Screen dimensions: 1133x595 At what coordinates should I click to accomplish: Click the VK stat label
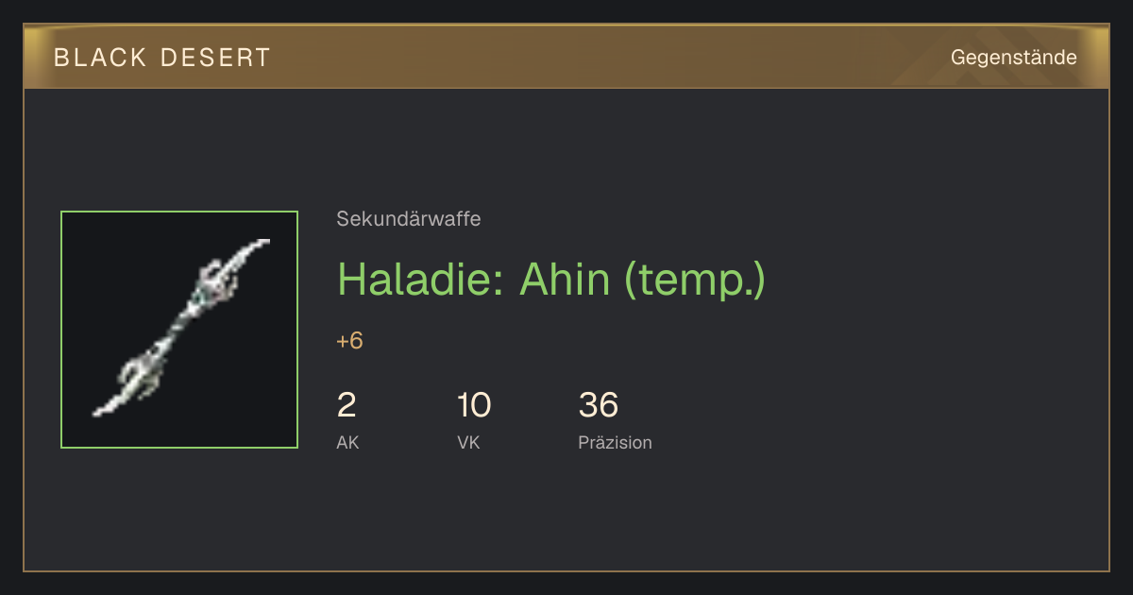pos(468,442)
